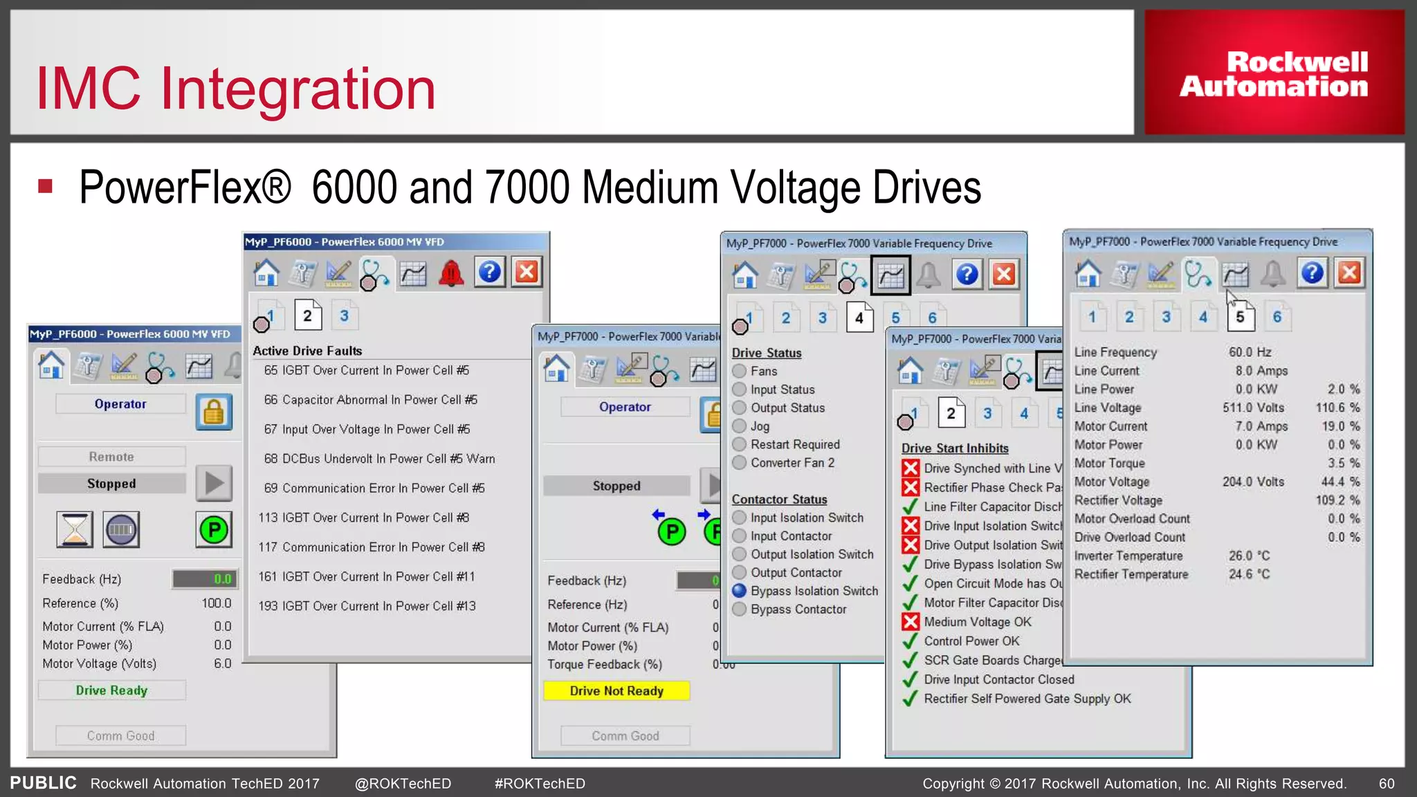The image size is (1417, 797).
Task: Open maintenance wrench icon in PF6000 faults window
Action: (302, 274)
